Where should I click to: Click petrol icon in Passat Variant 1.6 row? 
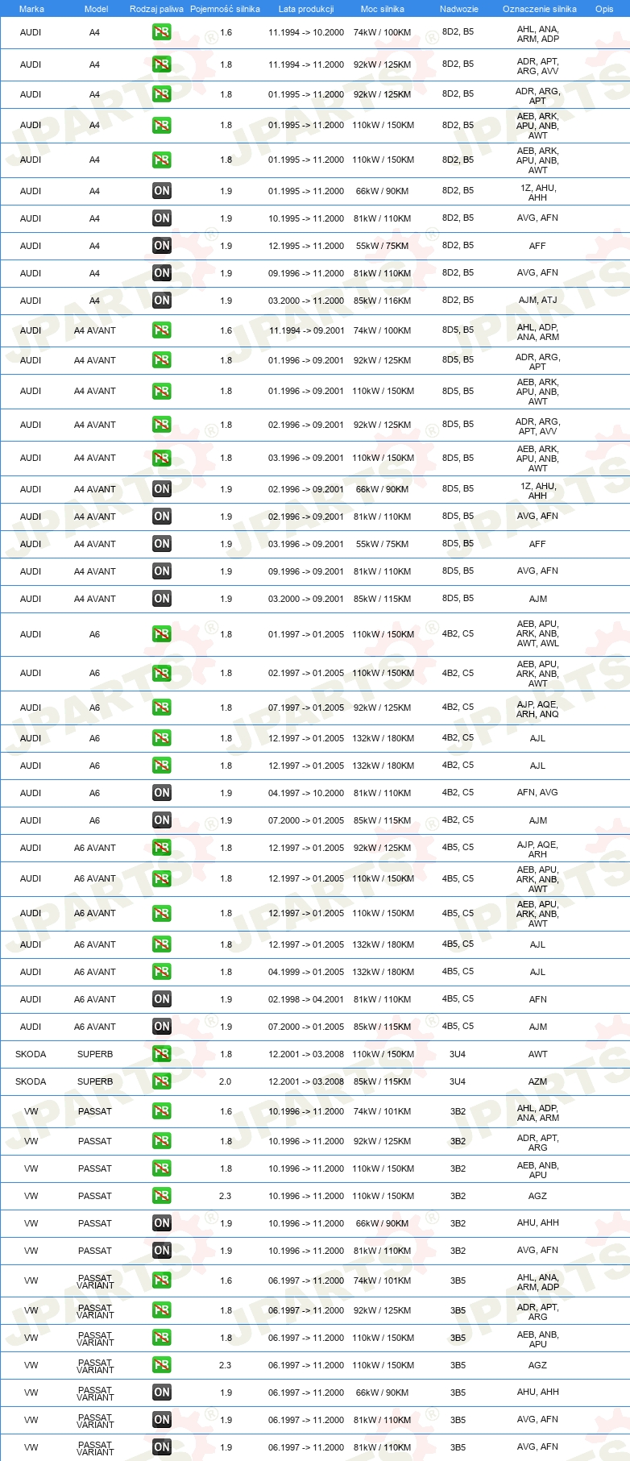point(162,1280)
